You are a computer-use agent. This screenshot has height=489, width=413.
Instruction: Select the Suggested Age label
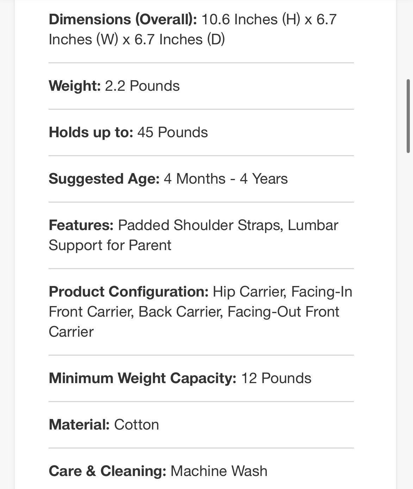click(104, 179)
